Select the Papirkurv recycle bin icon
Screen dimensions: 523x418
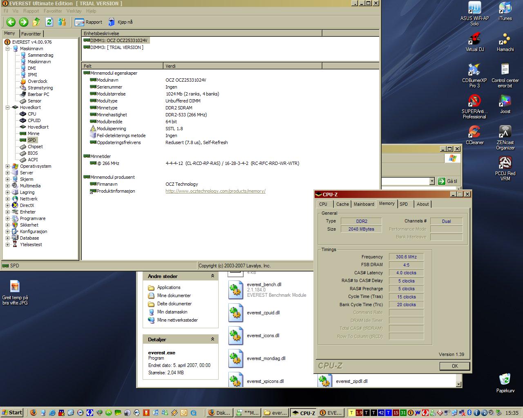[505, 380]
